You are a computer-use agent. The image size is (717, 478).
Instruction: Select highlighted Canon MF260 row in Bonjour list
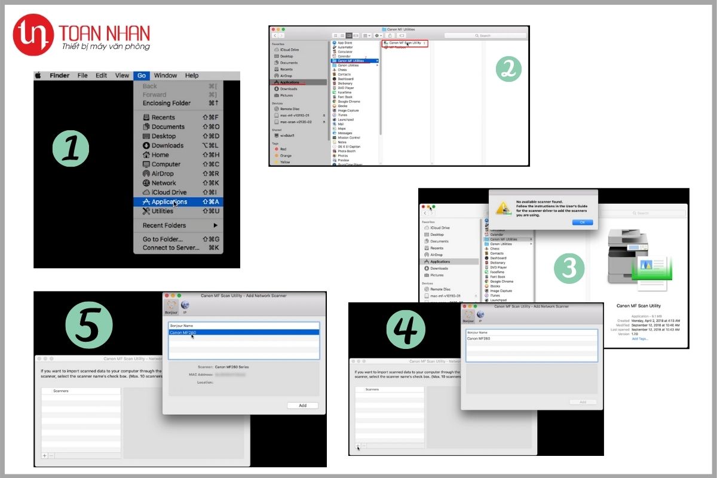[244, 332]
